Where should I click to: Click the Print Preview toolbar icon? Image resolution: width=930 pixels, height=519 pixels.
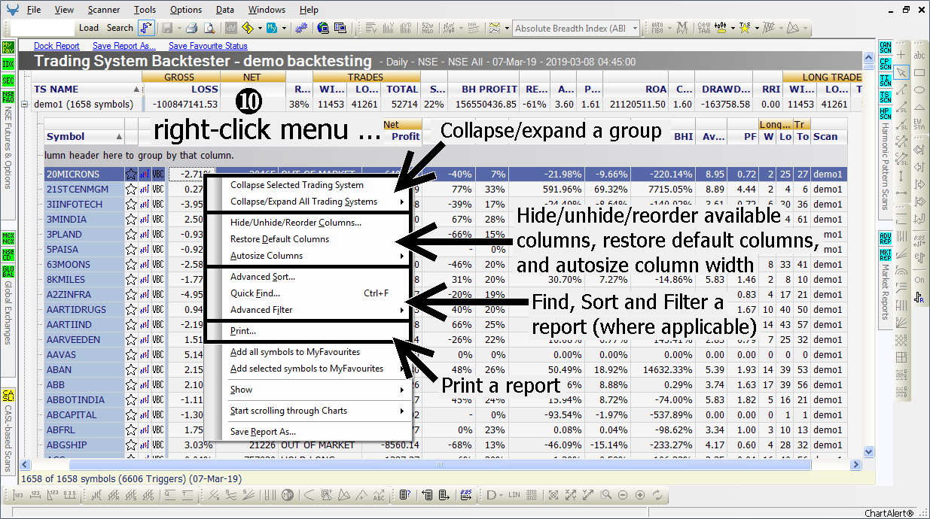coord(210,28)
